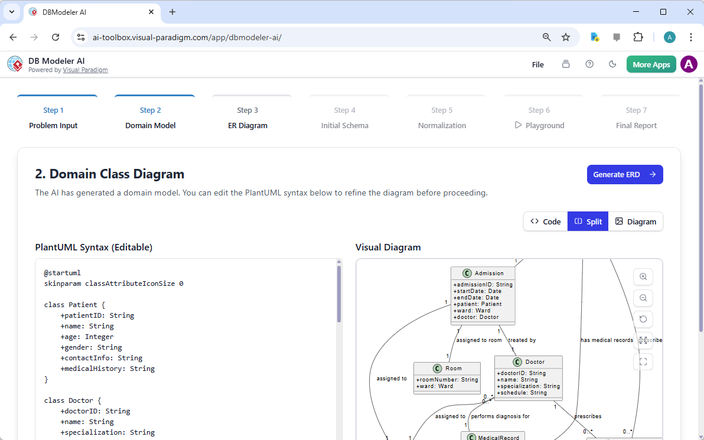Enable Split view mode
This screenshot has height=440, width=704.
[588, 221]
